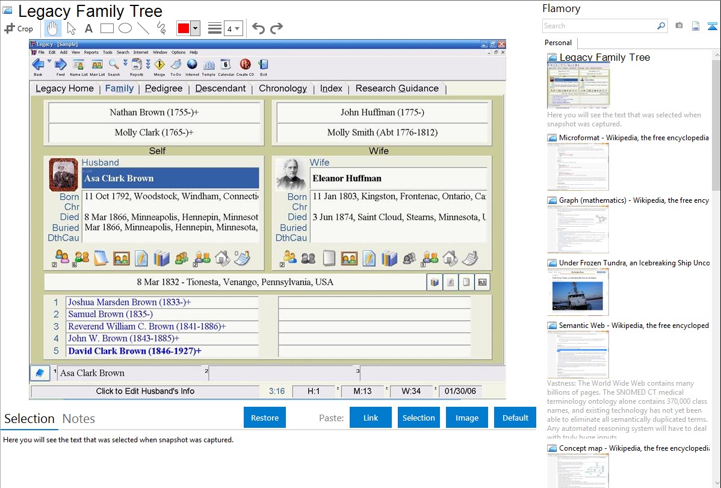This screenshot has height=488, width=721.
Task: Open the To-Do toolbar icon
Action: click(x=176, y=67)
